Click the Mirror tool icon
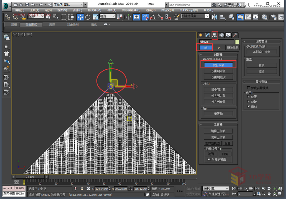The image size is (286, 199). pyautogui.click(x=214, y=17)
